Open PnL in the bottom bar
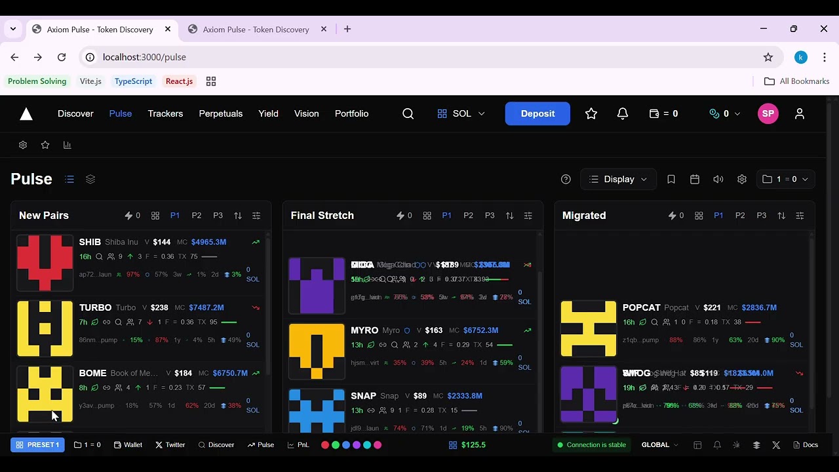Viewport: 839px width, 472px height. click(x=298, y=445)
